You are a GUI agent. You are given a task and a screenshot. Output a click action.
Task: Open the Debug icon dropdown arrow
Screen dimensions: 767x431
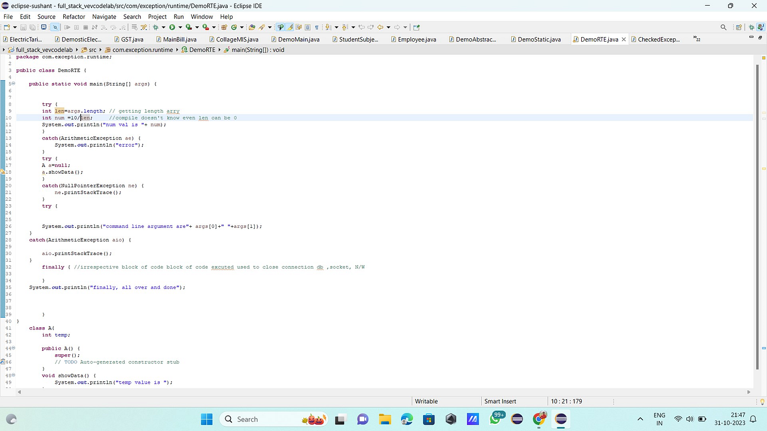click(x=164, y=27)
